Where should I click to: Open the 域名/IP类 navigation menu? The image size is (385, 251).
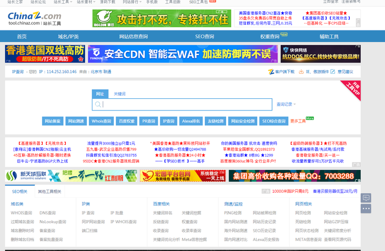point(68,36)
